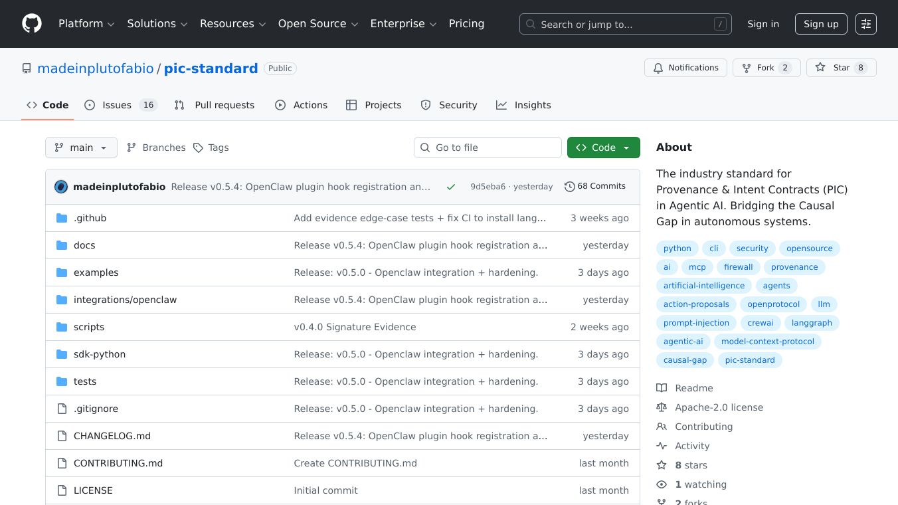This screenshot has width=898, height=505.
Task: Switch to the Issues tab
Action: coord(116,105)
